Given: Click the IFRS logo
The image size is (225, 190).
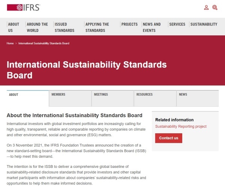Looking at the screenshot, I should 23,7.
